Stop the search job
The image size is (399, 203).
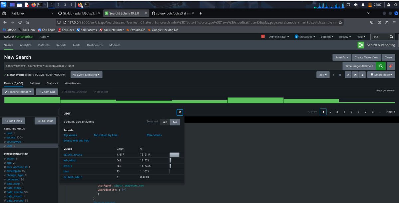point(340,75)
